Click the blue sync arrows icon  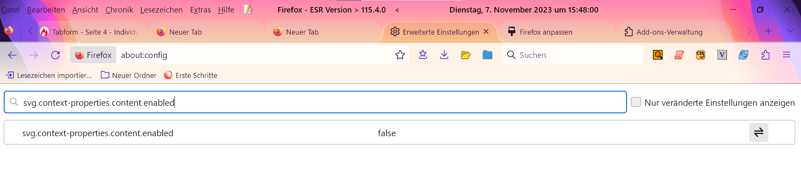point(743,55)
